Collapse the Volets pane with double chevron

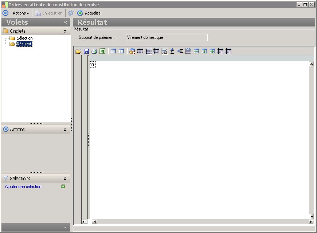pos(65,23)
